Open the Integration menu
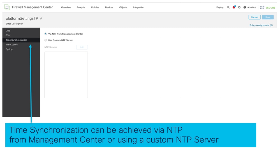 [x=138, y=7]
